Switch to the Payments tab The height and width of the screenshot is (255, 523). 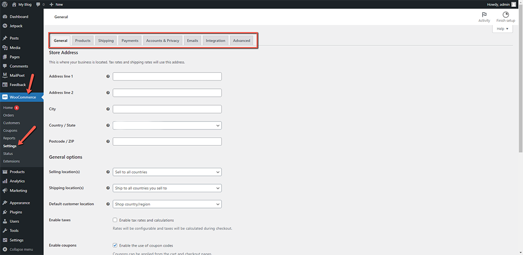tap(130, 41)
